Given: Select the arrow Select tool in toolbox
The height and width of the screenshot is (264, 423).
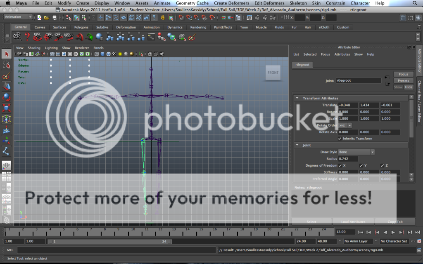Looking at the screenshot, I should tap(7, 54).
